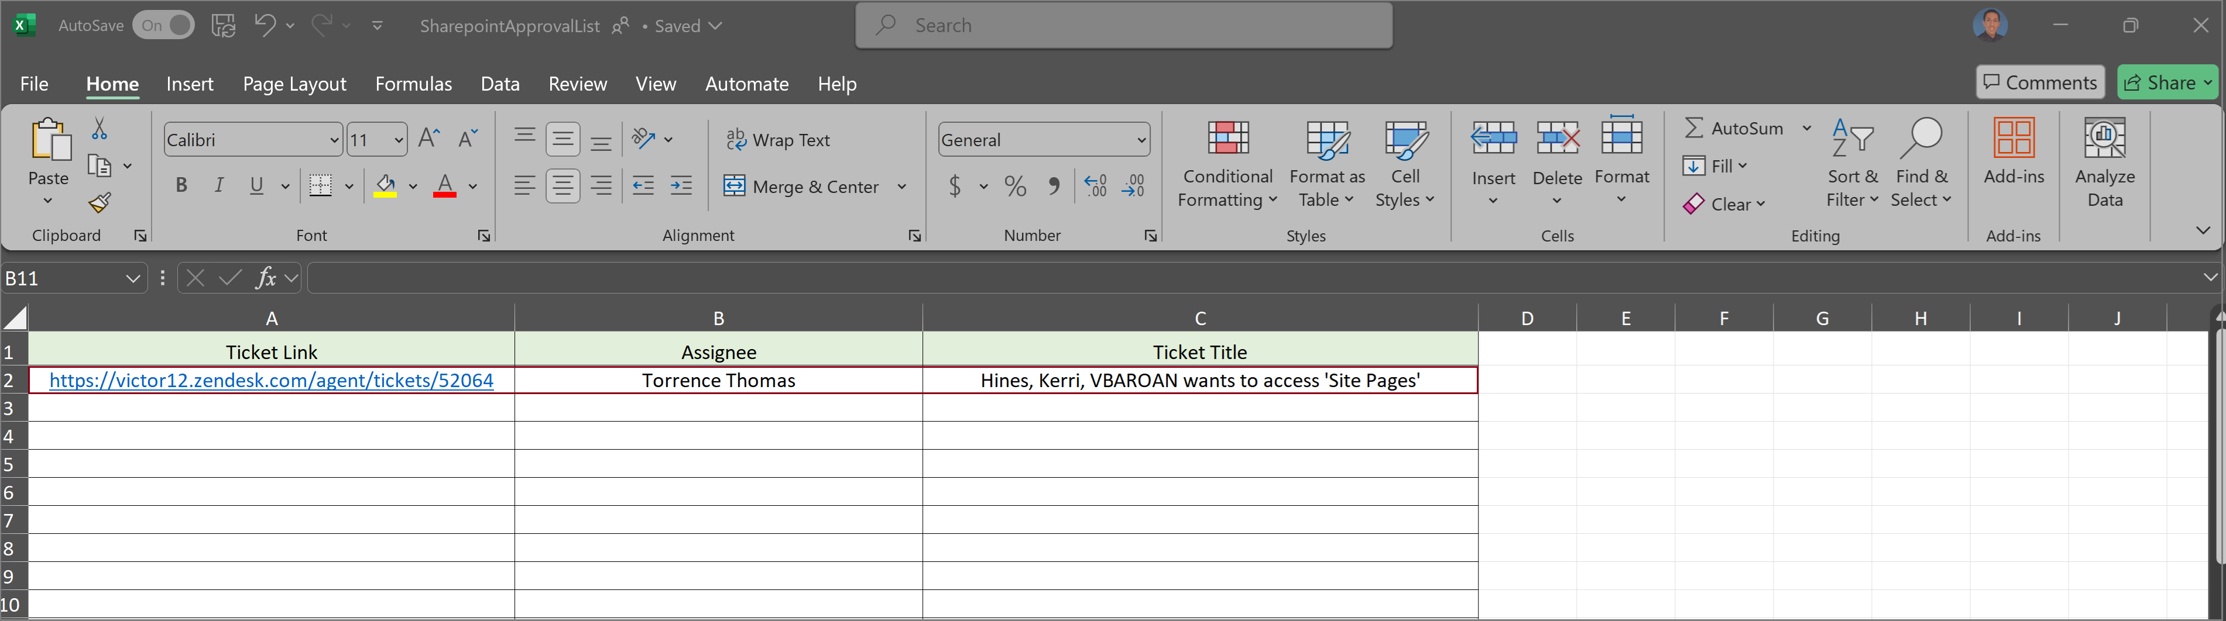The width and height of the screenshot is (2226, 621).
Task: Switch to the Automate tab
Action: pyautogui.click(x=747, y=84)
